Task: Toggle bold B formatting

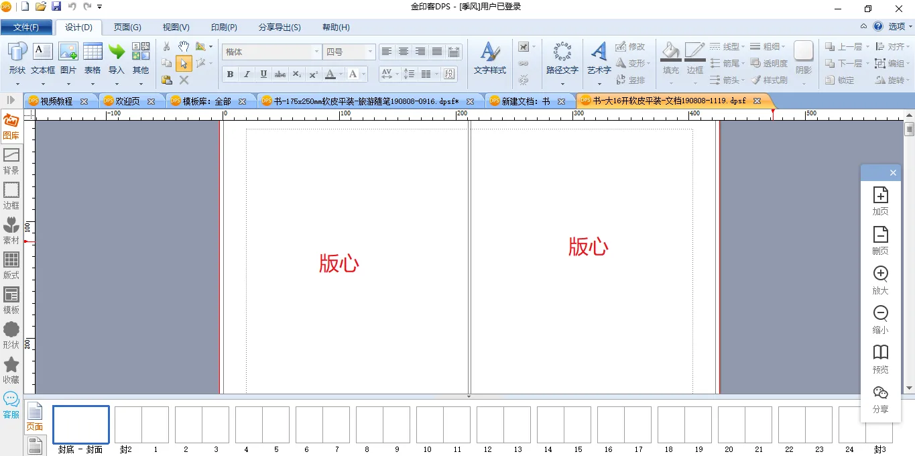Action: tap(231, 74)
